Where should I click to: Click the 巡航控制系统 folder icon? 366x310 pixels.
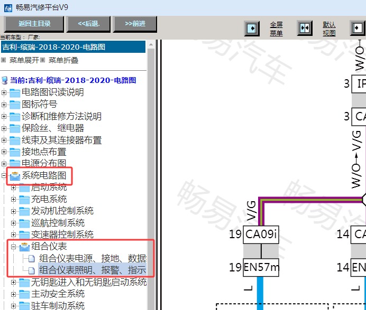(x=24, y=223)
